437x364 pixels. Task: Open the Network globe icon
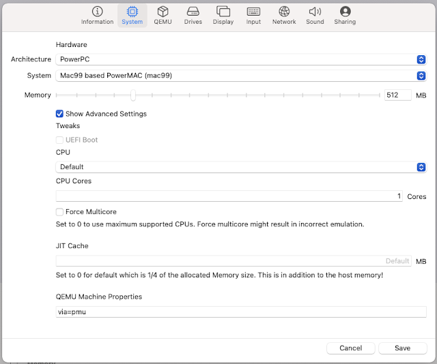point(284,12)
